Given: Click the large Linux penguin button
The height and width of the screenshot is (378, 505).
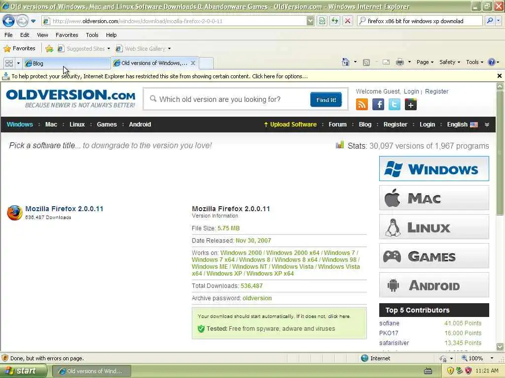Looking at the screenshot, I should tap(434, 226).
